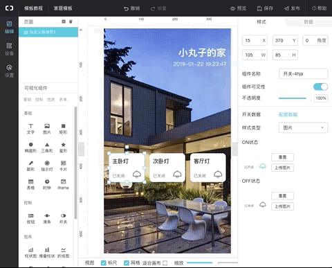Viewport: 332px width, 268px height.
Task: Click the 发布 publish button
Action: coord(292,8)
